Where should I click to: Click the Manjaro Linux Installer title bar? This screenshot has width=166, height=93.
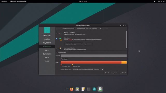[x=83, y=25]
